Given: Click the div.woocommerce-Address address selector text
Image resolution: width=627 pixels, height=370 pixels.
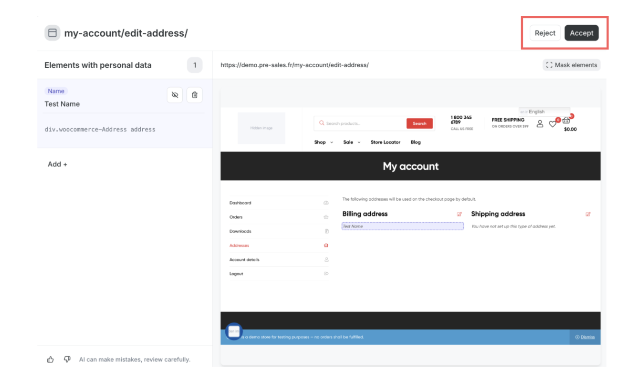Looking at the screenshot, I should click(100, 129).
